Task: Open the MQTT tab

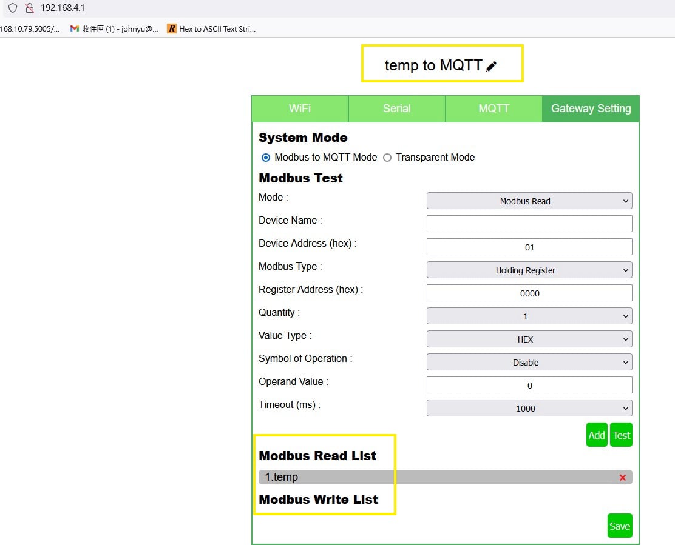Action: [494, 109]
